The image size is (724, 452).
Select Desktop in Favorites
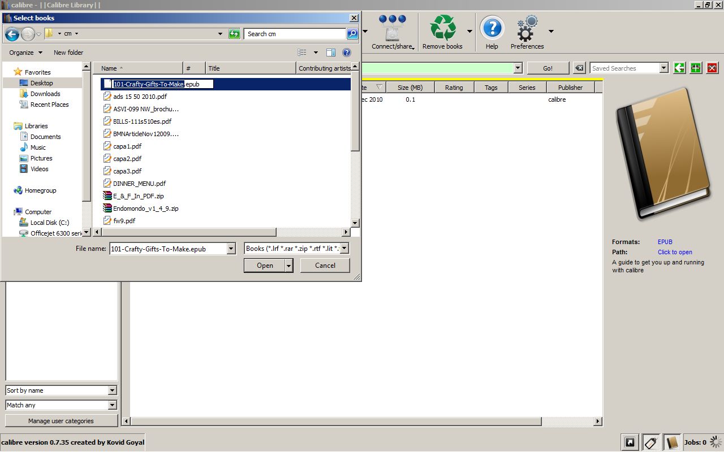[42, 83]
